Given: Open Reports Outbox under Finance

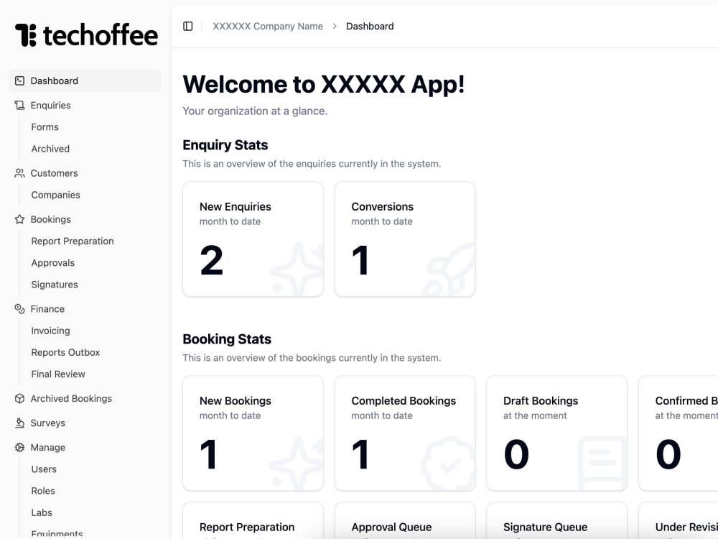Looking at the screenshot, I should tap(65, 352).
